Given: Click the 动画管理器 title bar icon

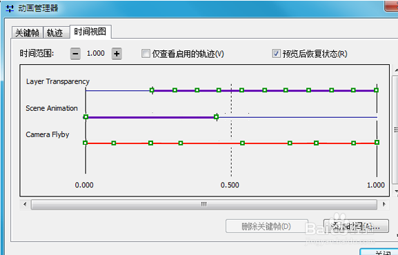Looking at the screenshot, I should (x=10, y=9).
